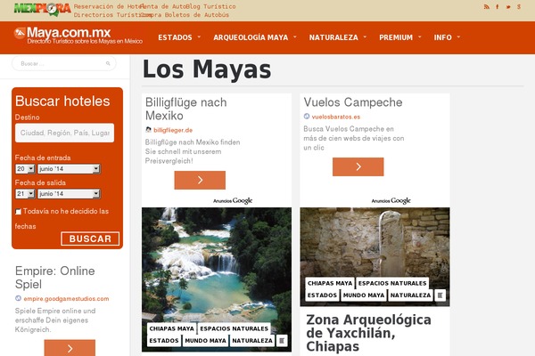The width and height of the screenshot is (535, 356).
Task: Expand the Estados menu arrow
Action: coord(199,36)
